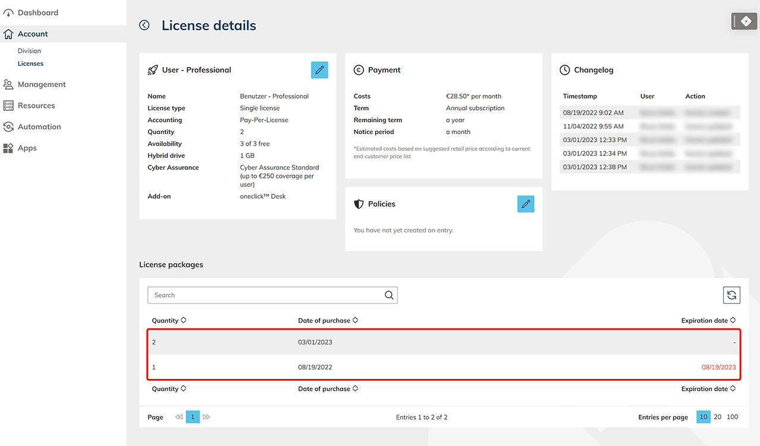Expand Management in the sidebar

click(42, 84)
